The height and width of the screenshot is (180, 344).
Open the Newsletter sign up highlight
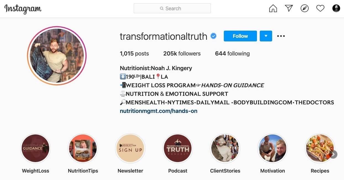point(130,149)
